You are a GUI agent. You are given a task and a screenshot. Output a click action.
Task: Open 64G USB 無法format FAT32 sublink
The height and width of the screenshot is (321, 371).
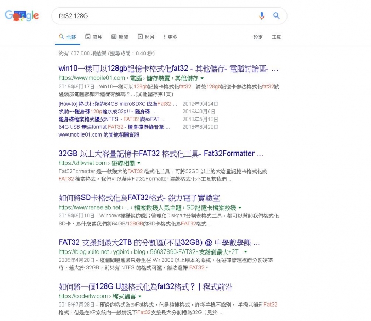(114, 127)
